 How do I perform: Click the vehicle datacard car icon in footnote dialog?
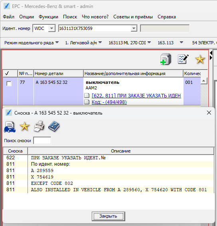(10, 127)
